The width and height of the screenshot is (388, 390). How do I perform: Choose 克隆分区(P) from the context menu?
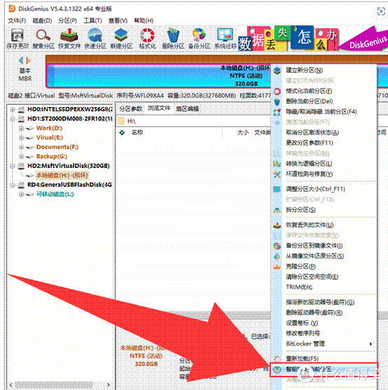point(324,267)
